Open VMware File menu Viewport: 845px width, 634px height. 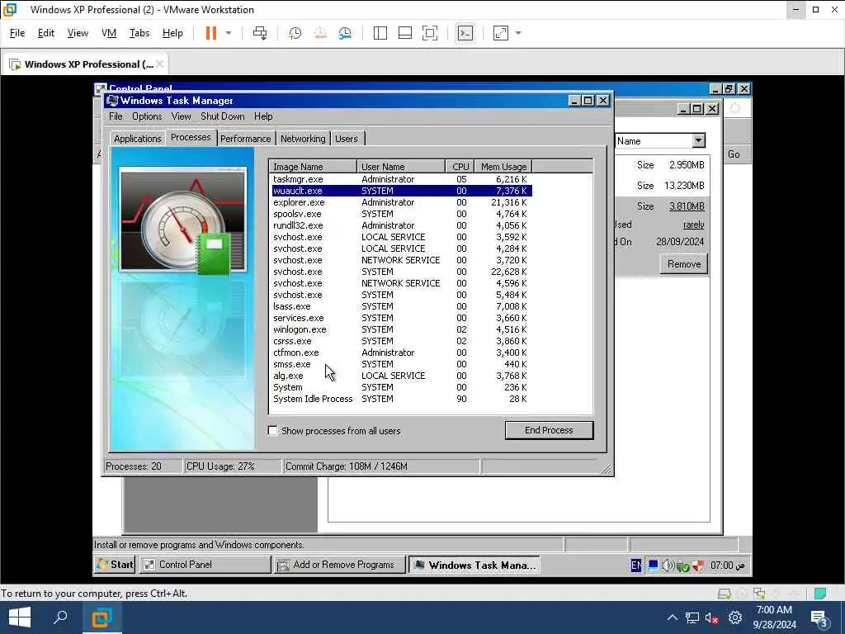tap(17, 33)
